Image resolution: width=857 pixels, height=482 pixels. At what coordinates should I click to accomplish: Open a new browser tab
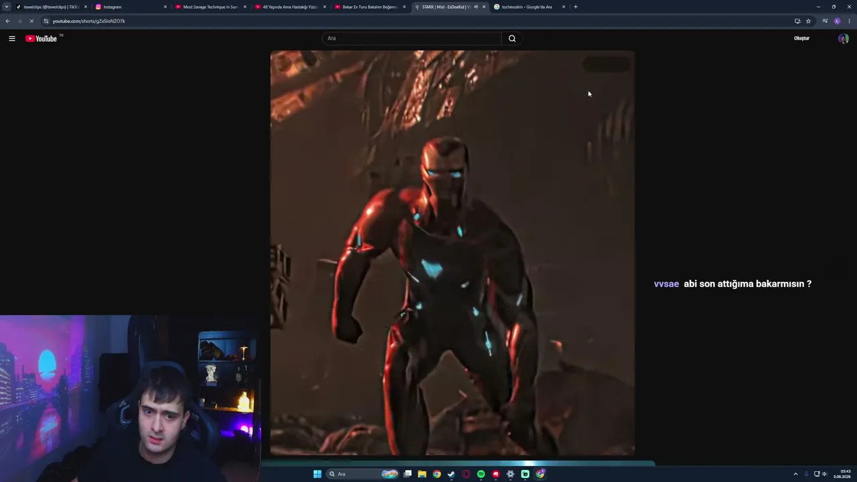click(576, 7)
